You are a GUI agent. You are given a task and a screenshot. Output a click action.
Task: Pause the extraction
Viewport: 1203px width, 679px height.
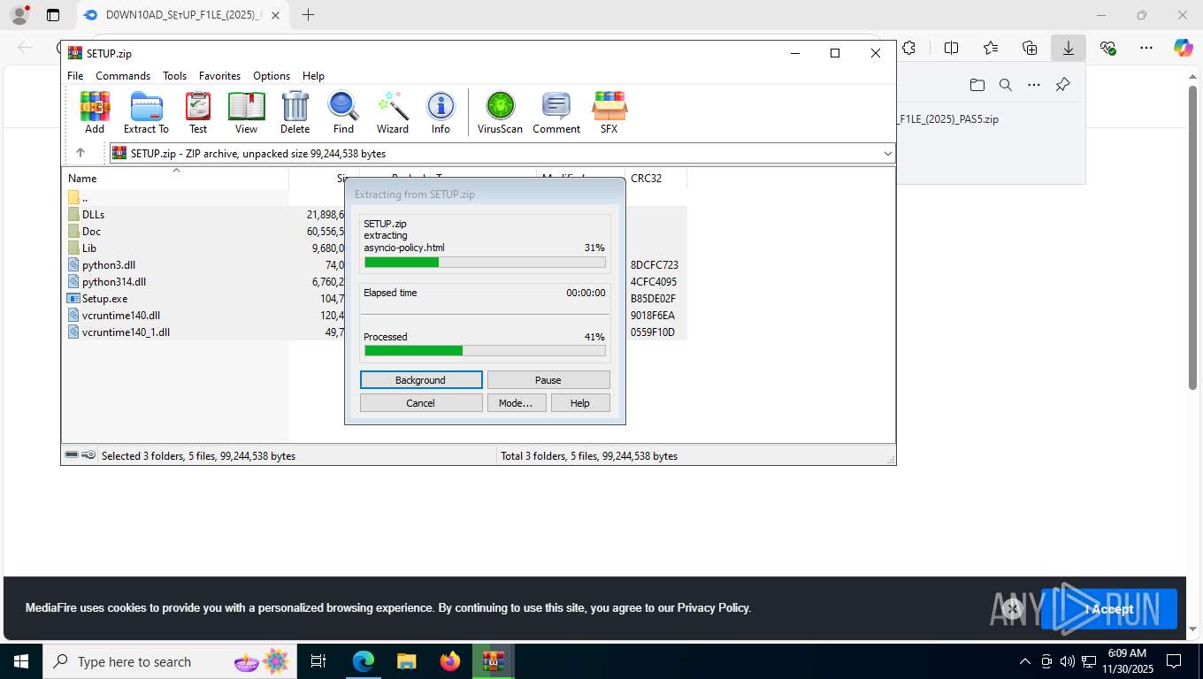coord(548,380)
